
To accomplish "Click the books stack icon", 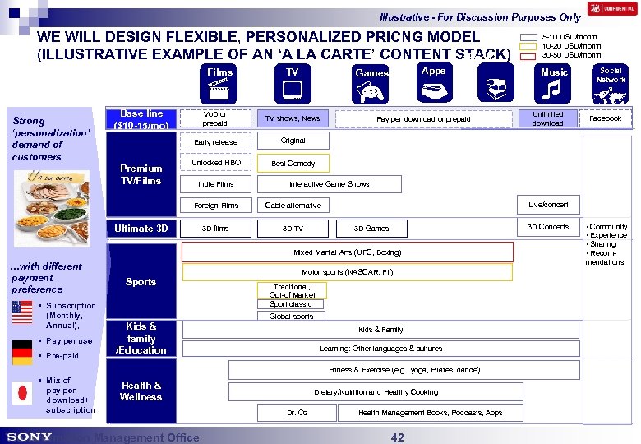I will (x=496, y=83).
